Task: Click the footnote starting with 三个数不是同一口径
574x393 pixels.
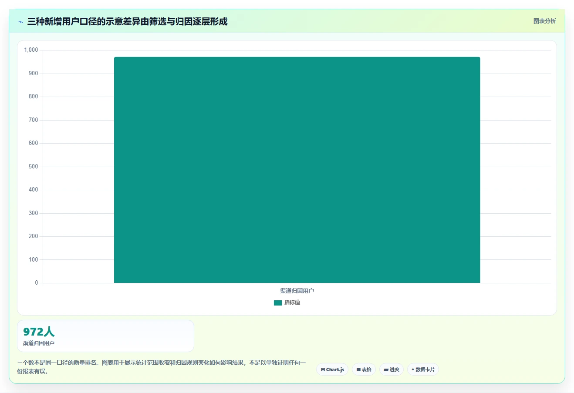Action: [162, 367]
